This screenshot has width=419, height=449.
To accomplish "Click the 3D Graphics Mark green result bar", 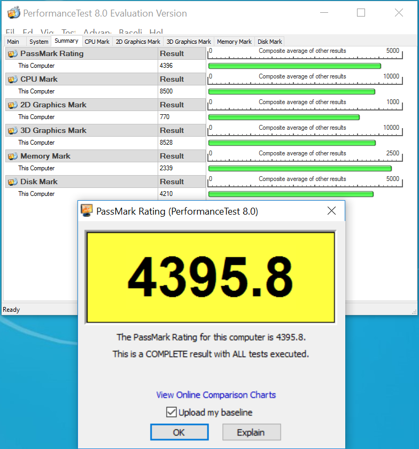I will pyautogui.click(x=292, y=143).
